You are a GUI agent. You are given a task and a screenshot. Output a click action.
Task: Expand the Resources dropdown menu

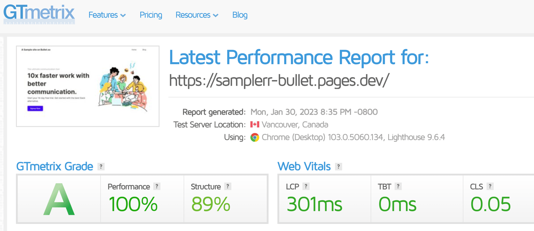[197, 15]
